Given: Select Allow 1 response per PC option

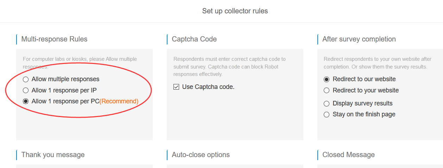Looking at the screenshot, I should pos(26,101).
